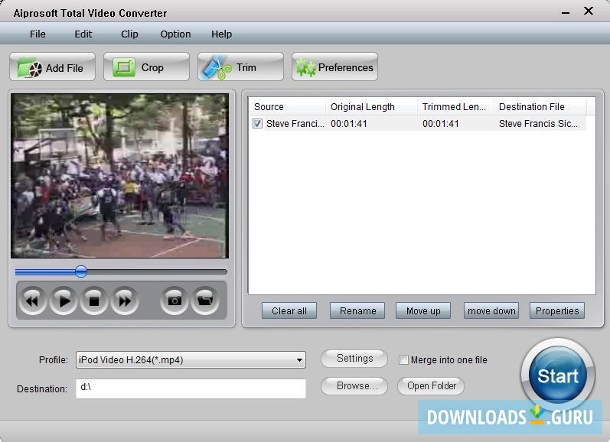The height and width of the screenshot is (442, 610).
Task: Open the Help menu
Action: [222, 34]
